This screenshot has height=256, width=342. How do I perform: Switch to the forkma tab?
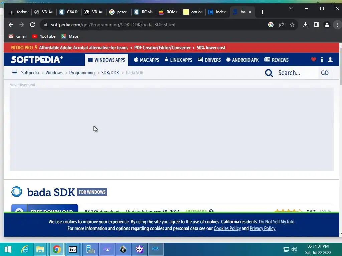pos(19,12)
